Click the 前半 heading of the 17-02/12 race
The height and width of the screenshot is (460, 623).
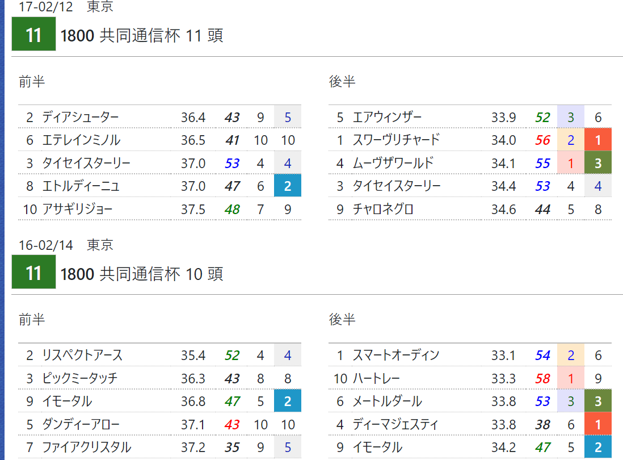tap(32, 82)
